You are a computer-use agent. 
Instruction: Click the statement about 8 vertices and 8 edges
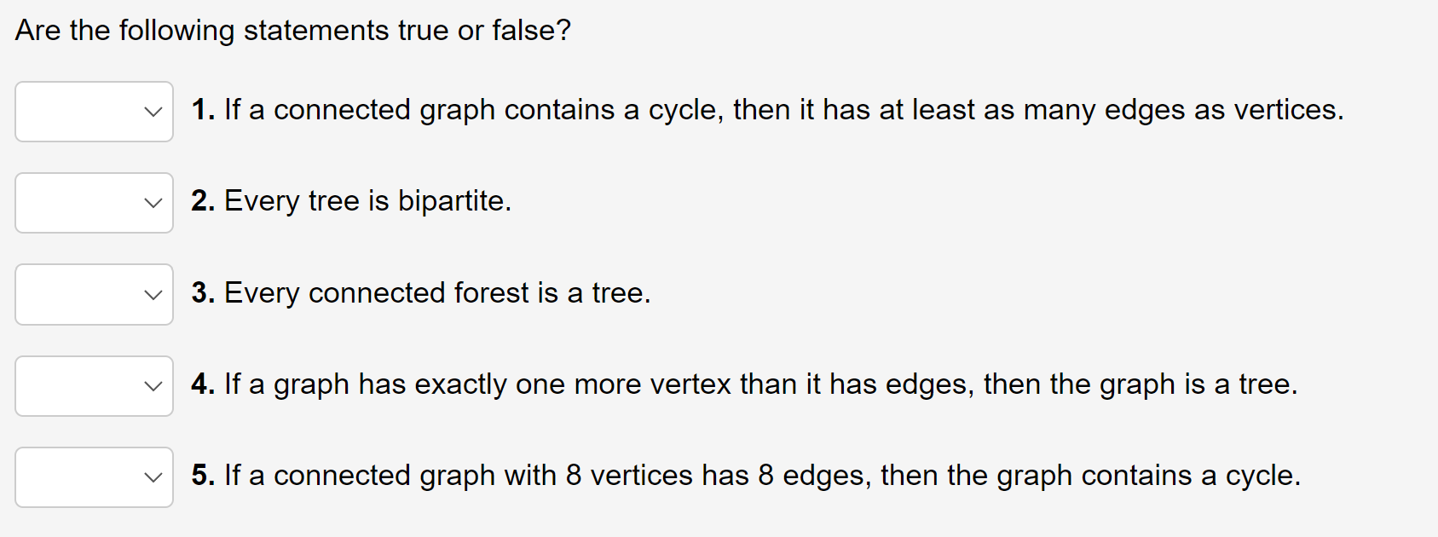tap(746, 476)
